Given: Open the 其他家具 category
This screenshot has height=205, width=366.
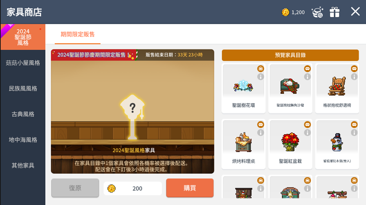Looking at the screenshot, I should pyautogui.click(x=23, y=165).
